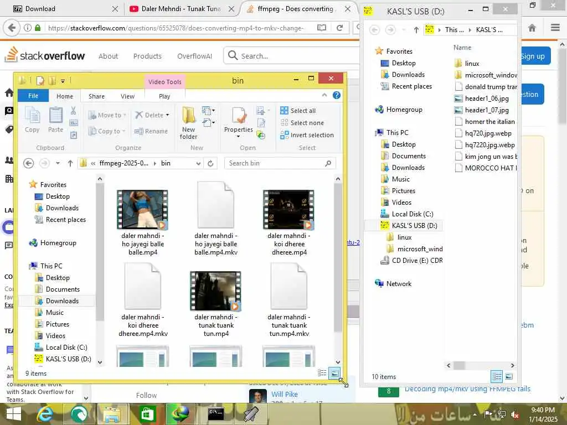Switch KASL'S USB window to large icons view
The height and width of the screenshot is (425, 567).
coord(509,376)
